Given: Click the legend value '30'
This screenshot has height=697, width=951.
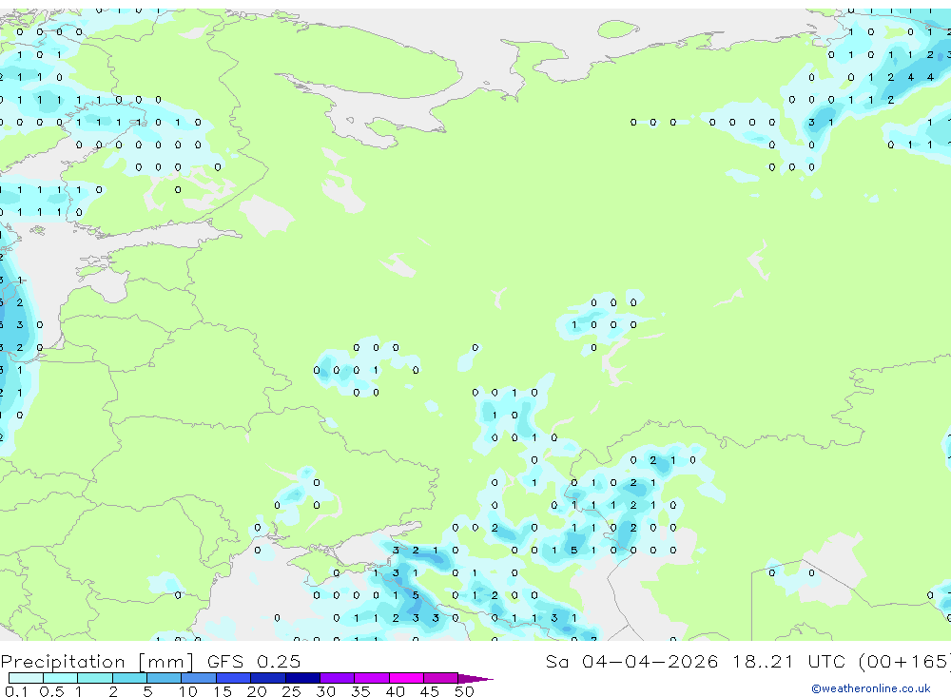Looking at the screenshot, I should 325,691.
